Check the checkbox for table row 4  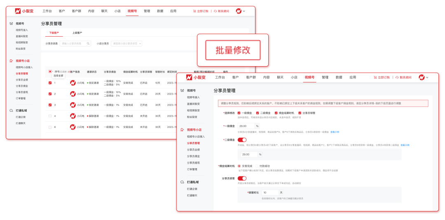(x=50, y=116)
